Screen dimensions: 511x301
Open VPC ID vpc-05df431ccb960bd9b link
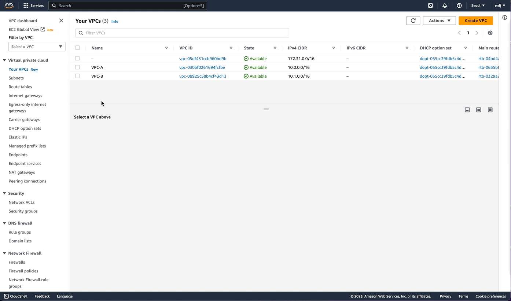203,59
